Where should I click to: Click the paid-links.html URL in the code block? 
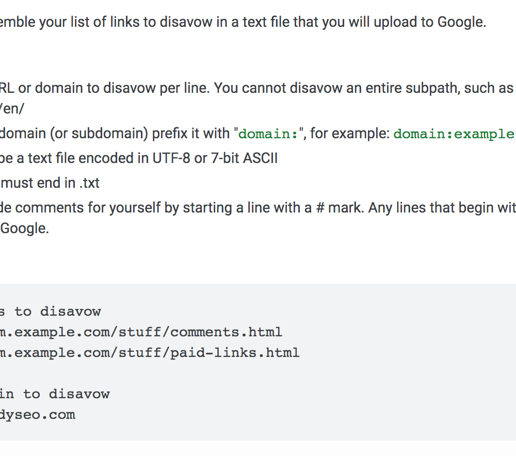click(150, 353)
